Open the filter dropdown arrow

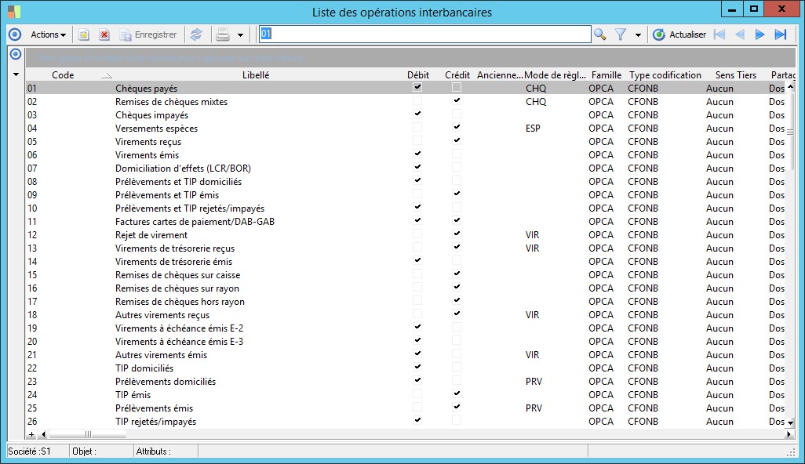[638, 35]
